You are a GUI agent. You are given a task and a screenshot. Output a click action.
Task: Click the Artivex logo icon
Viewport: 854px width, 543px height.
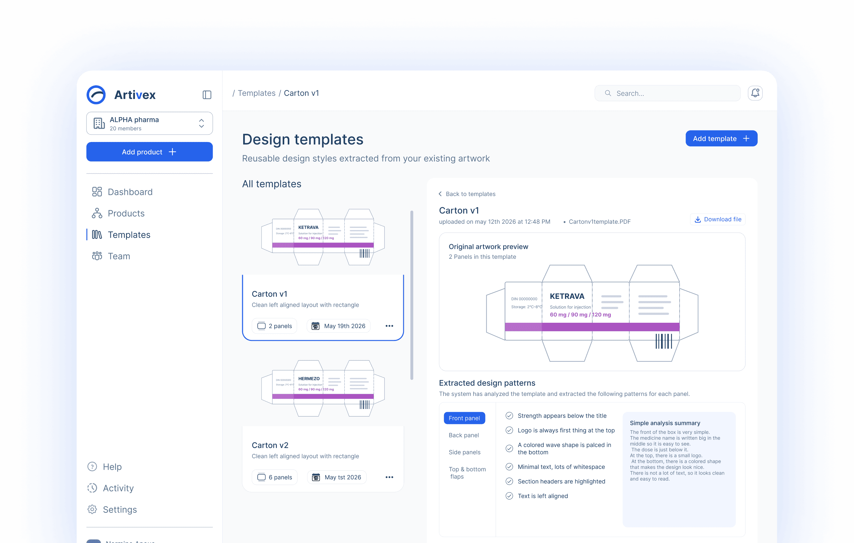pos(96,95)
